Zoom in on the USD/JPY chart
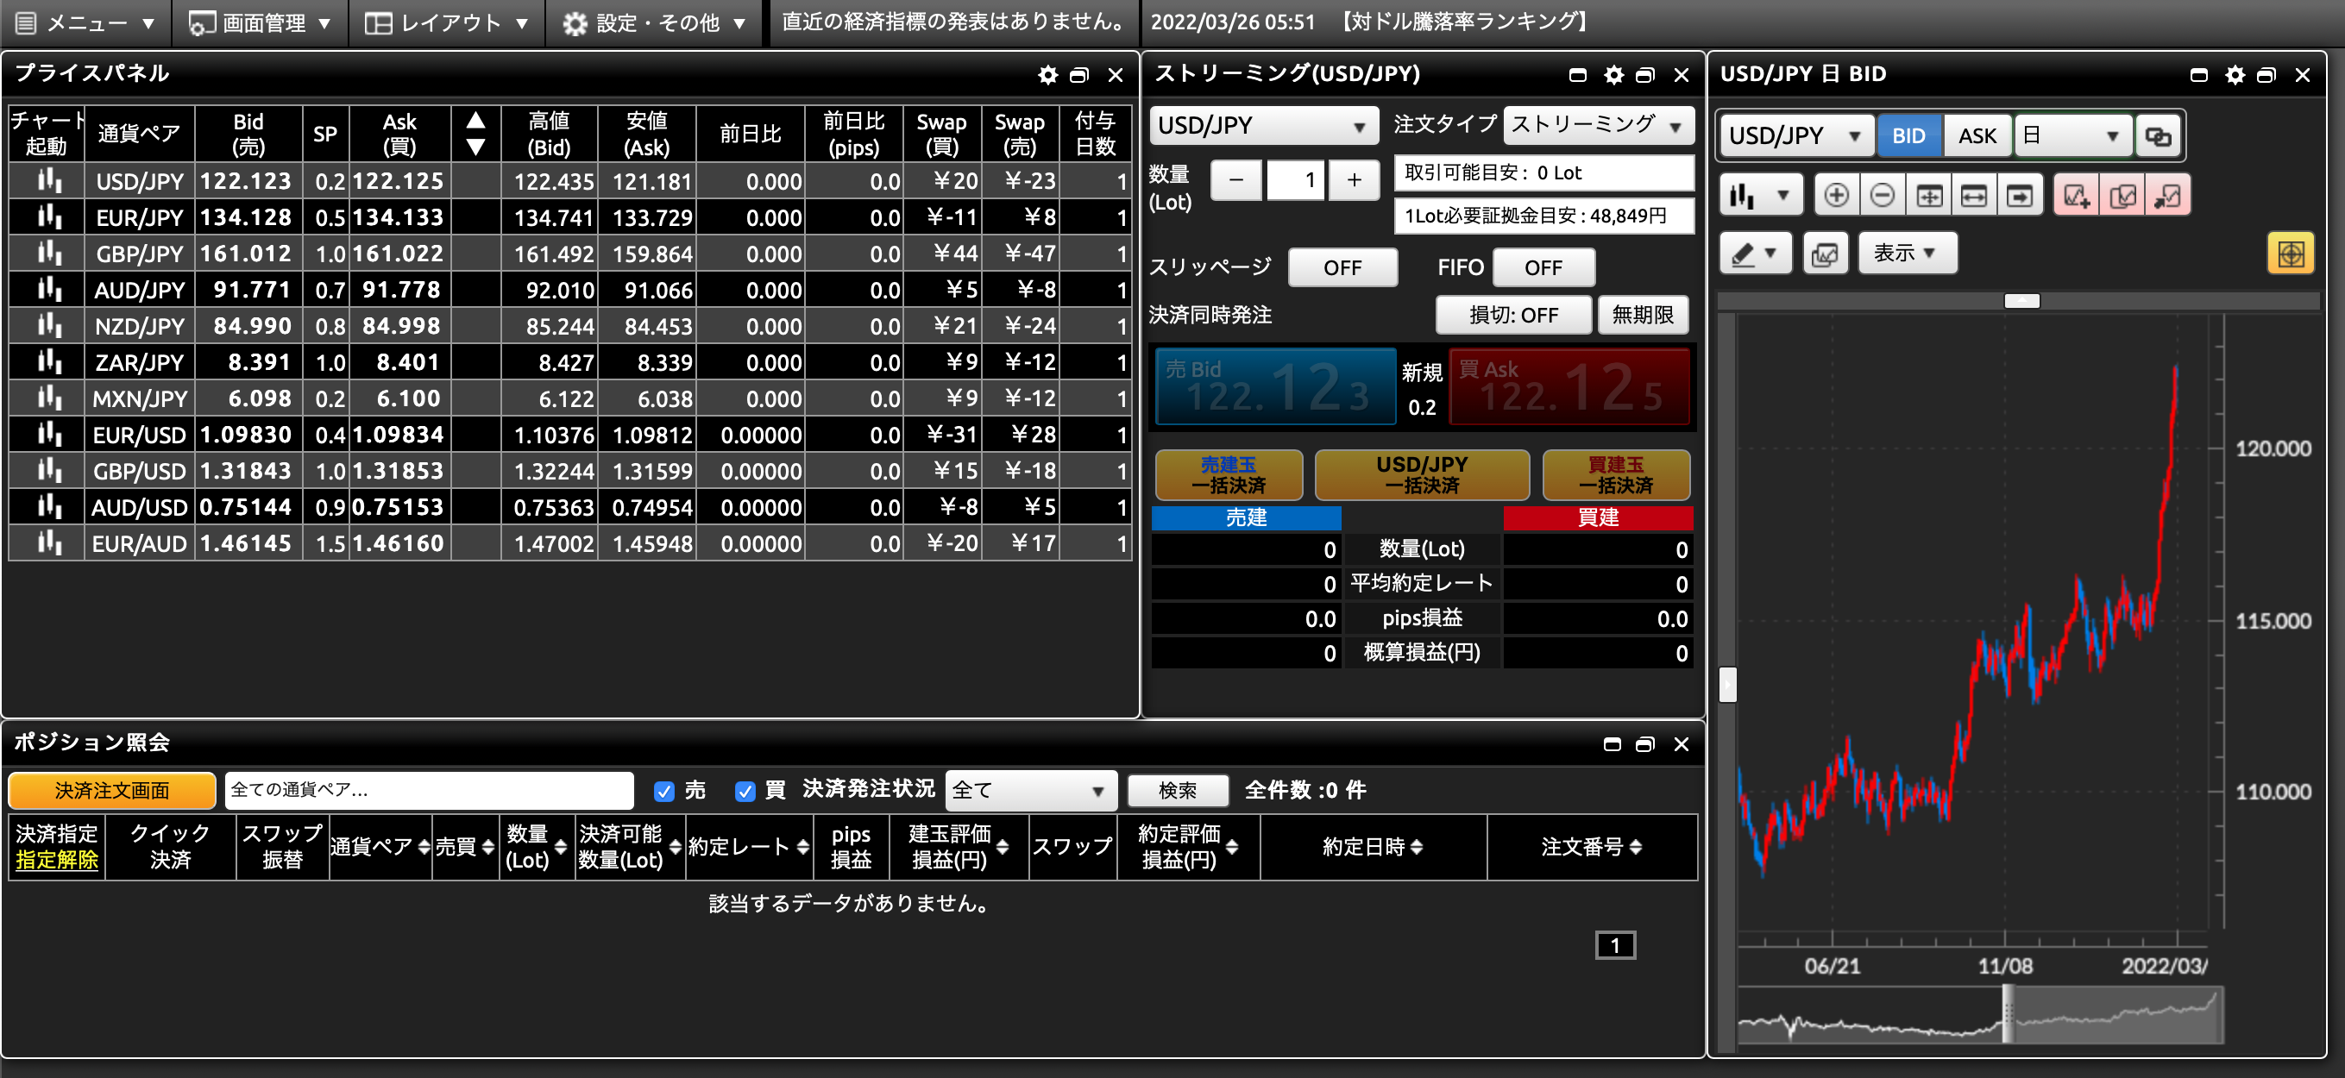The image size is (2345, 1078). (1835, 196)
